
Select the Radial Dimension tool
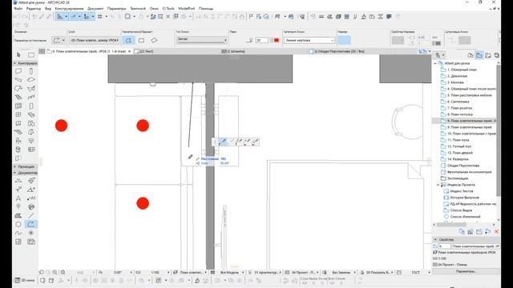tap(18, 190)
